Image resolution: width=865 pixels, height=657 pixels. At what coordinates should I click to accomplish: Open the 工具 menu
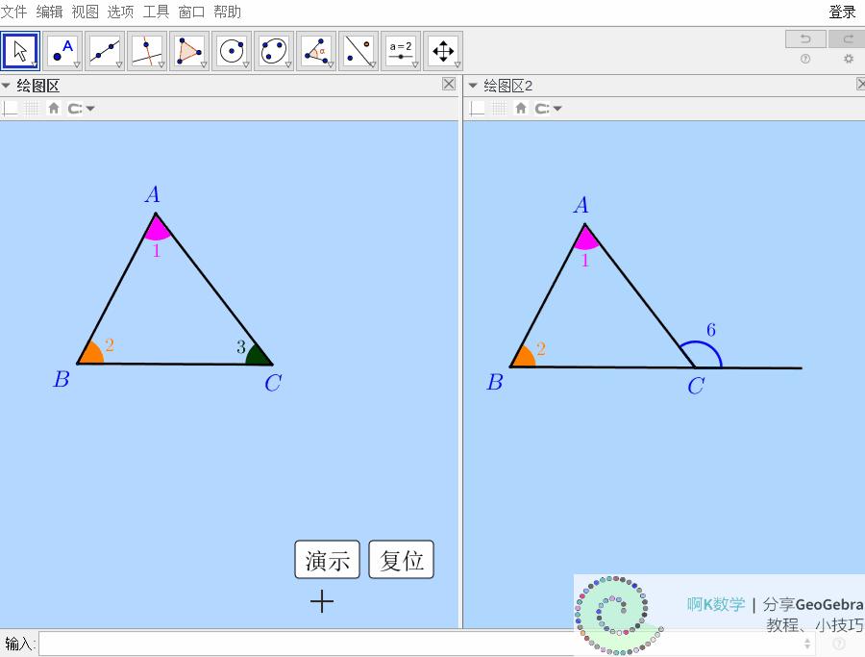point(156,12)
